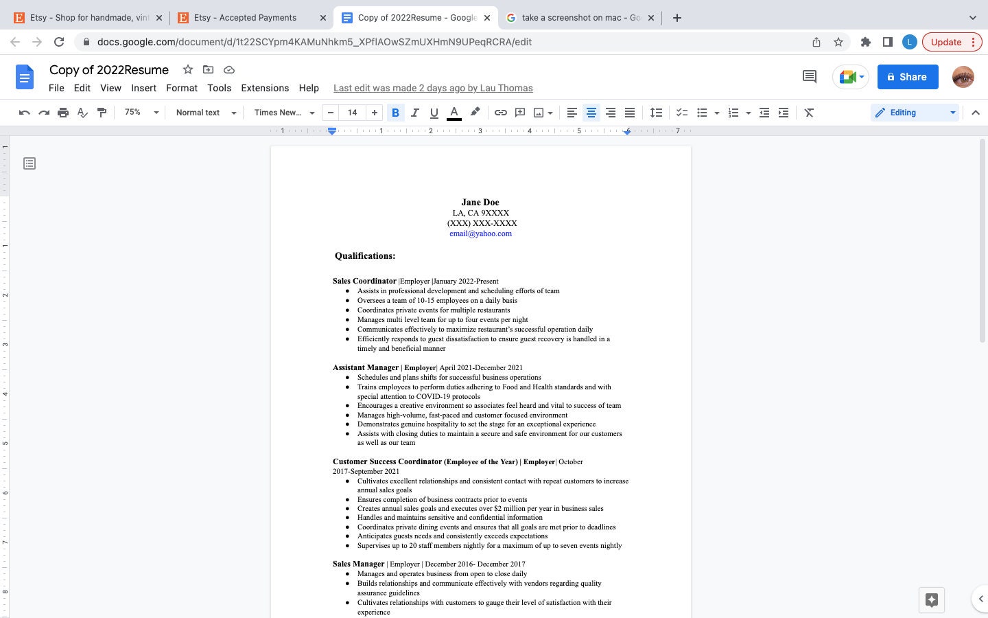Open bulleted list options arrow
The width and height of the screenshot is (988, 618).
pyautogui.click(x=717, y=113)
